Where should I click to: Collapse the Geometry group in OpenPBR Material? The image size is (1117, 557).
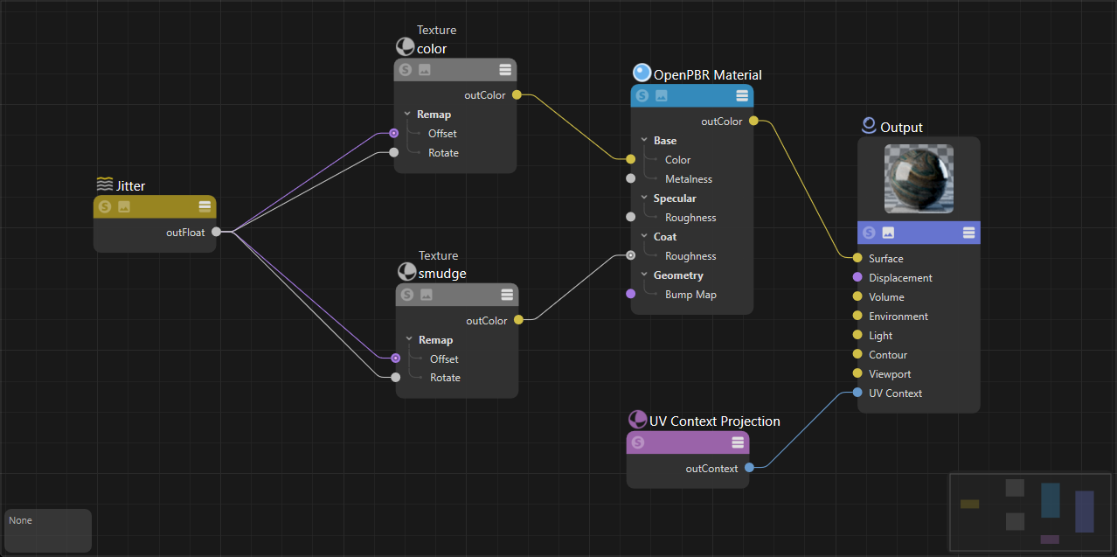tap(644, 275)
